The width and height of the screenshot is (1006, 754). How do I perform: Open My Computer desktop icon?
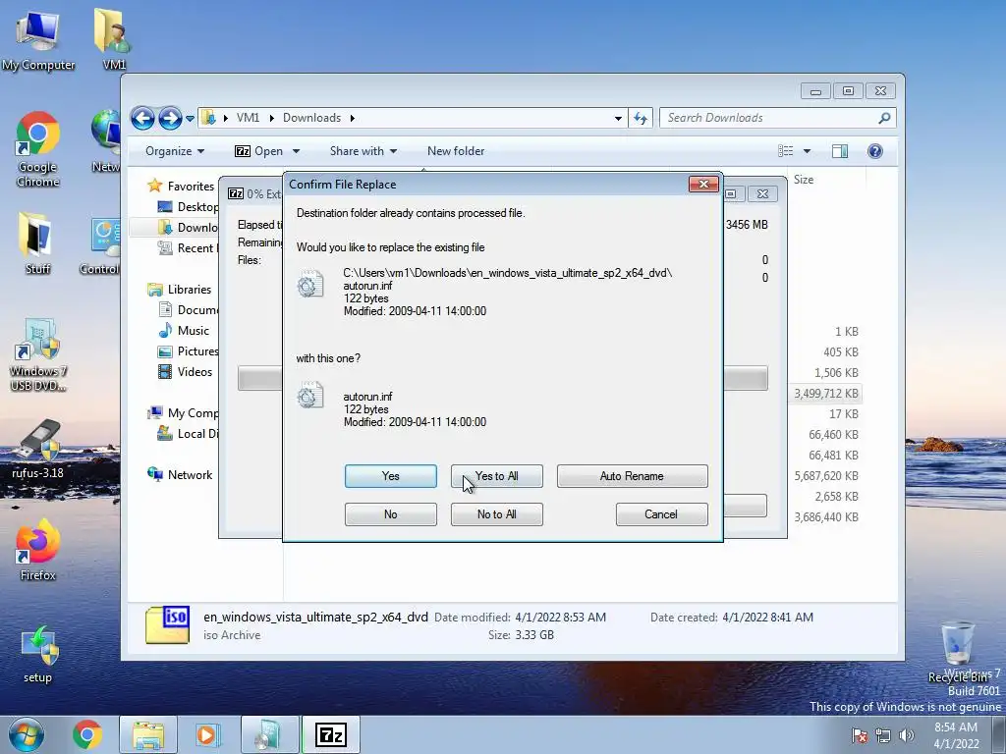(38, 39)
